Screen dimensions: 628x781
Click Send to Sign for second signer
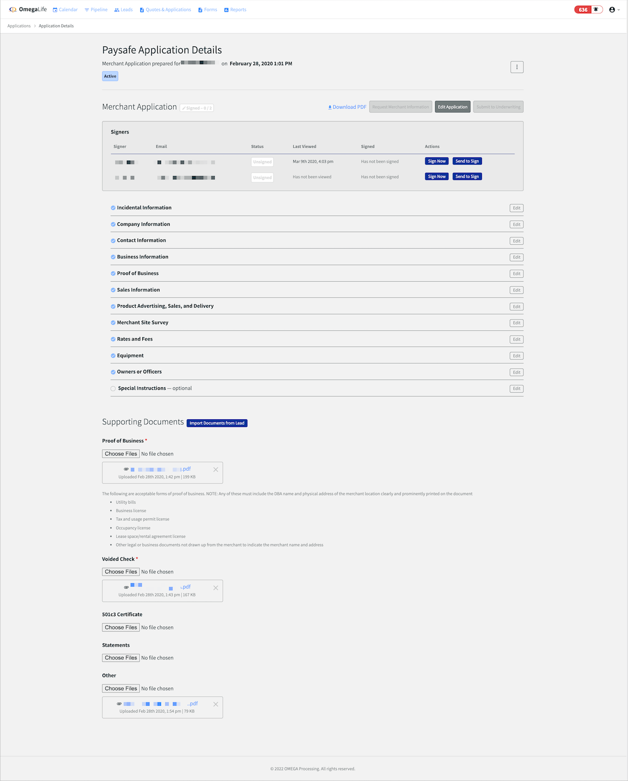[x=467, y=177]
